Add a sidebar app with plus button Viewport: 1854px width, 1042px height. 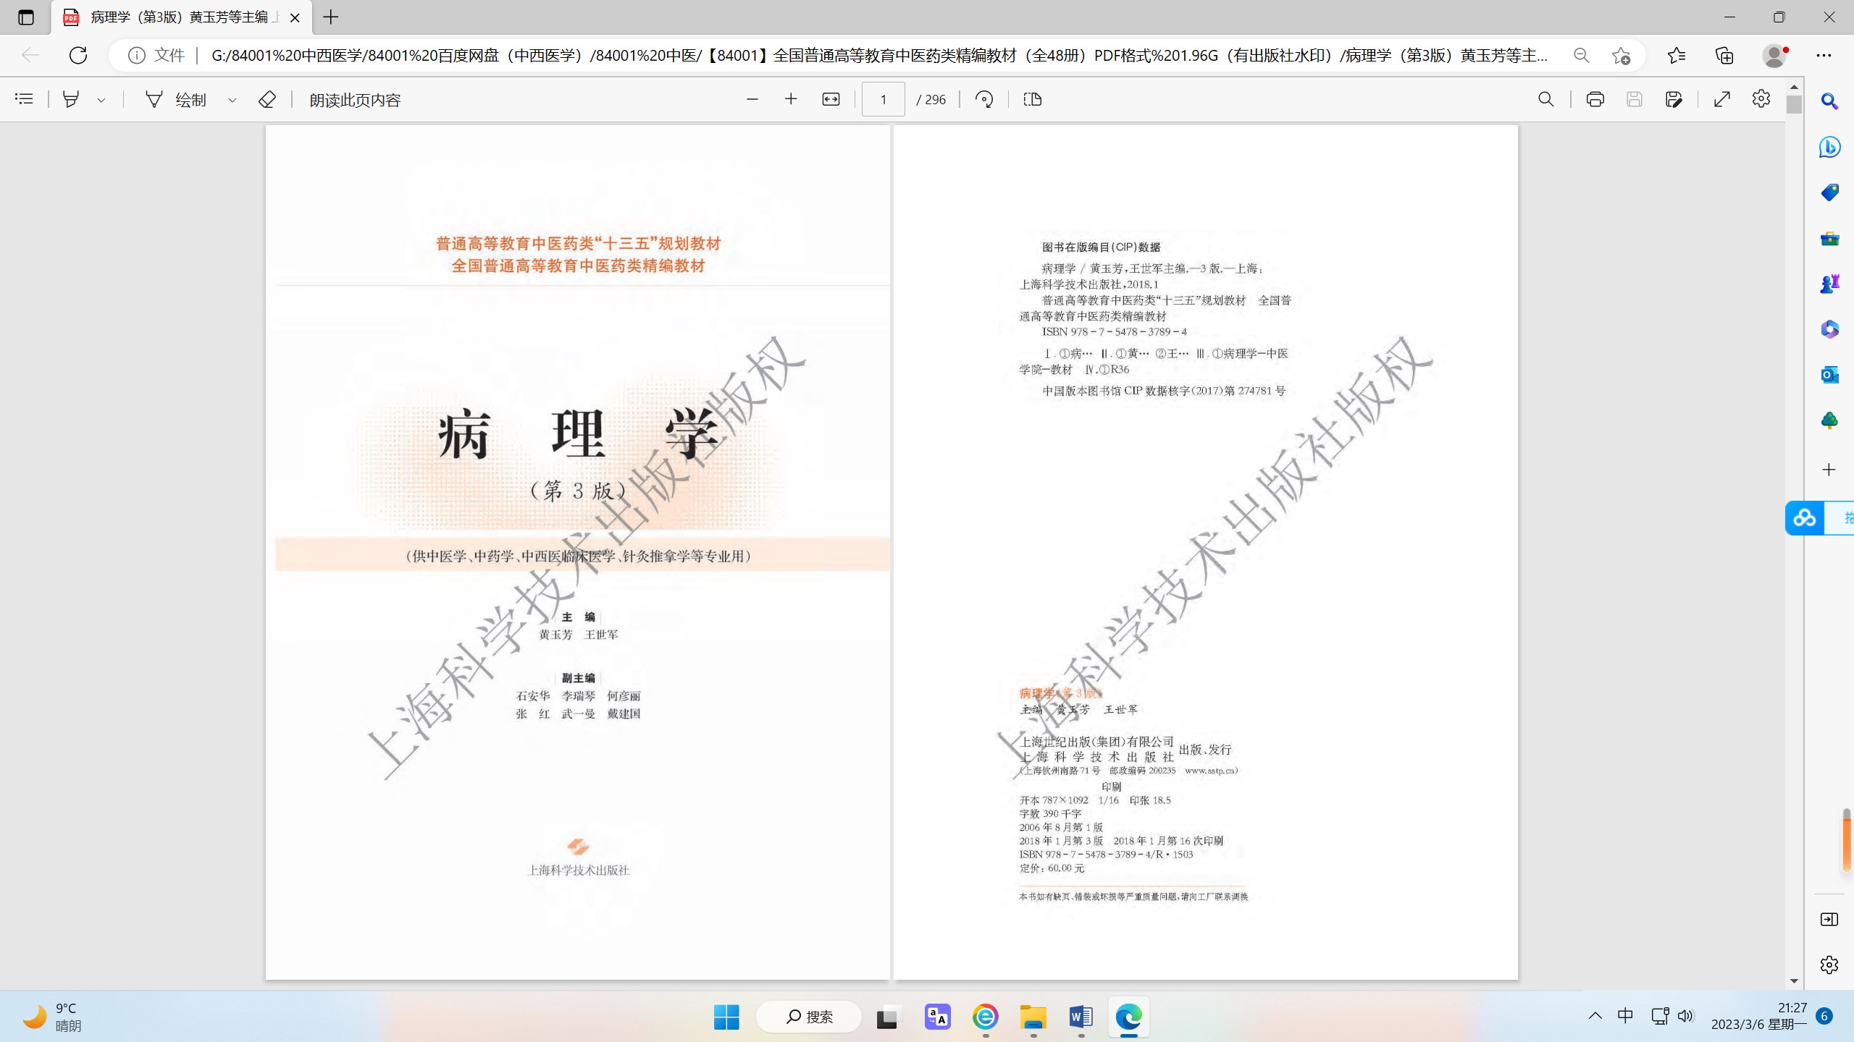1829,470
